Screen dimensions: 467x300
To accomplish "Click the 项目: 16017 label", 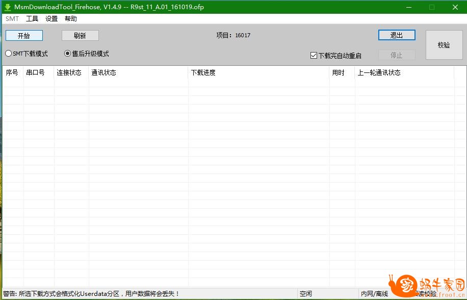I will click(x=233, y=35).
